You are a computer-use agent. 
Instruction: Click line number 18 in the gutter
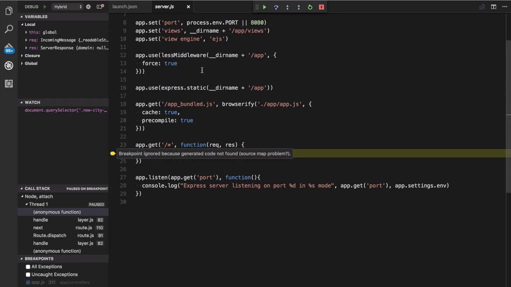[123, 104]
